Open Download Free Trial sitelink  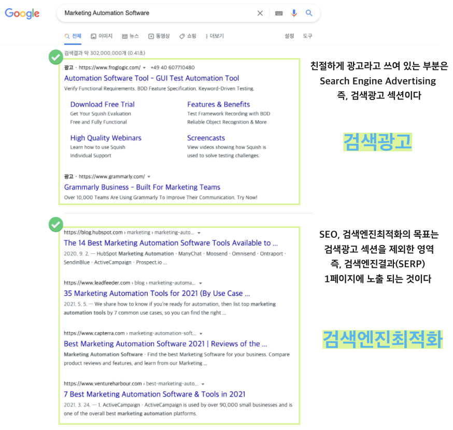point(102,104)
